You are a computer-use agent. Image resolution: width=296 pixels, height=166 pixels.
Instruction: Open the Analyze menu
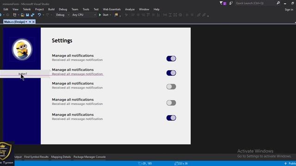click(x=130, y=9)
